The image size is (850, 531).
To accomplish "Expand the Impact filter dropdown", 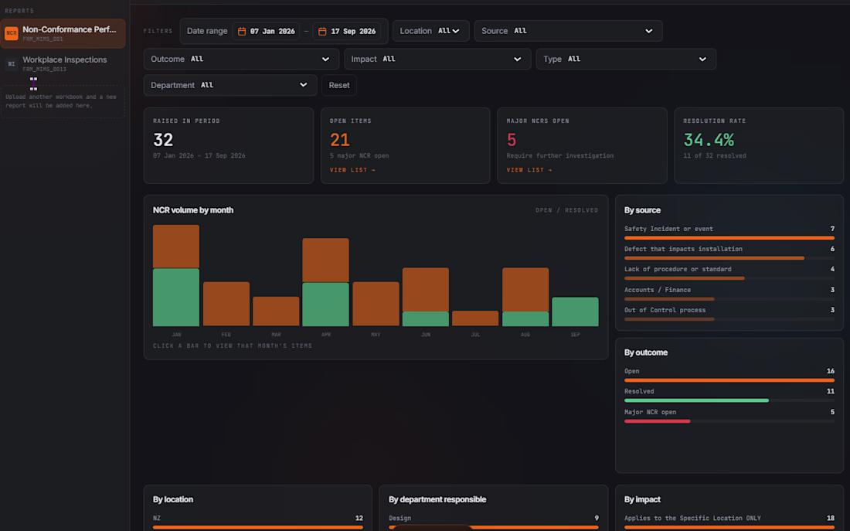I will coord(437,59).
